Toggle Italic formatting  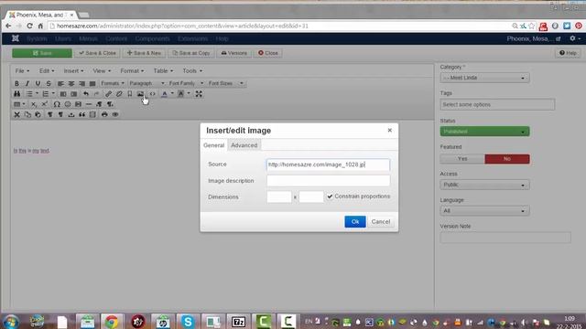point(27,83)
